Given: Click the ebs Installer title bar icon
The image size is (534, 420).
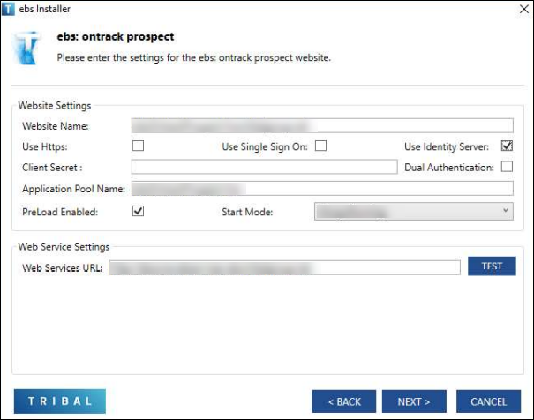Looking at the screenshot, I should point(8,9).
